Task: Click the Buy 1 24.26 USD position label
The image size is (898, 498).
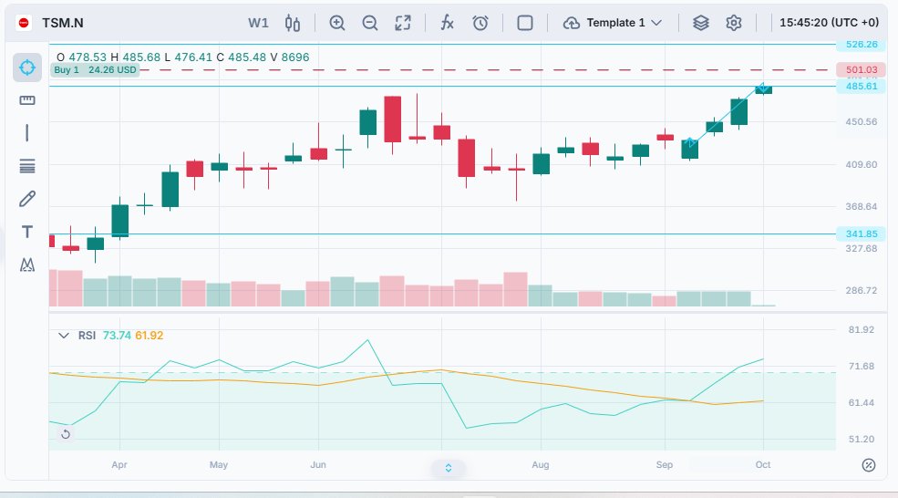Action: [x=95, y=70]
